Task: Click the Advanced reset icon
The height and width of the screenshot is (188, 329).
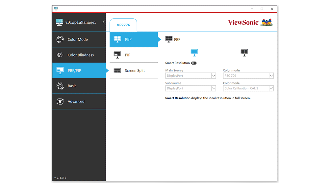Action: pyautogui.click(x=60, y=102)
